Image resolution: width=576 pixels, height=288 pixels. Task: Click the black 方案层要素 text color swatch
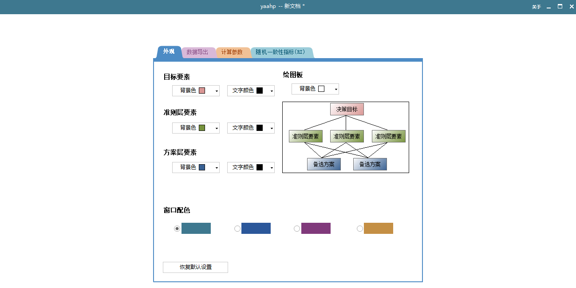click(260, 167)
